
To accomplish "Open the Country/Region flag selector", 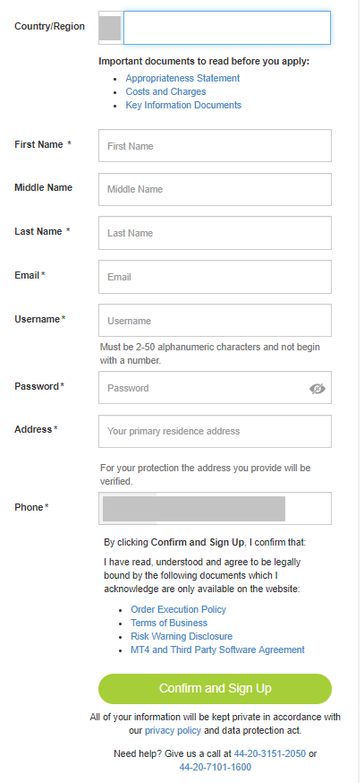I will pos(111,28).
